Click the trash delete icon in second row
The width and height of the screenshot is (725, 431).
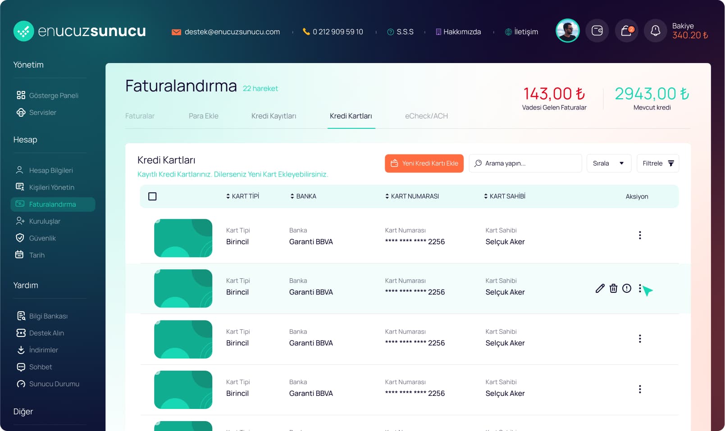pos(613,288)
